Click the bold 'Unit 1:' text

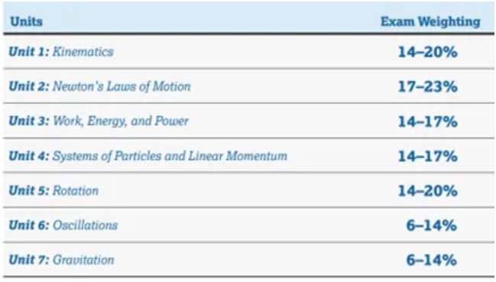[29, 51]
